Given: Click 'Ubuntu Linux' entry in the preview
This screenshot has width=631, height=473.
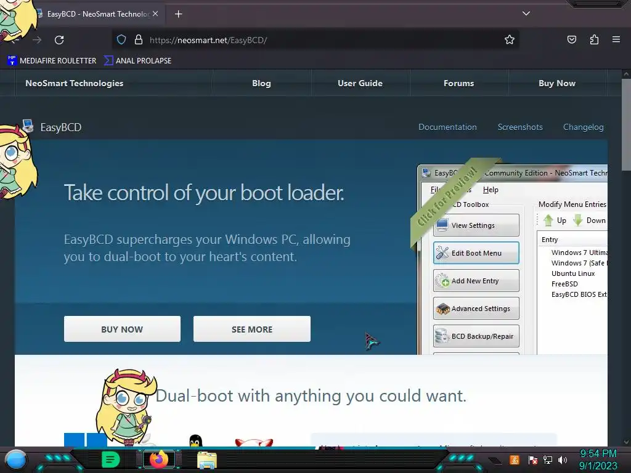Looking at the screenshot, I should point(573,273).
